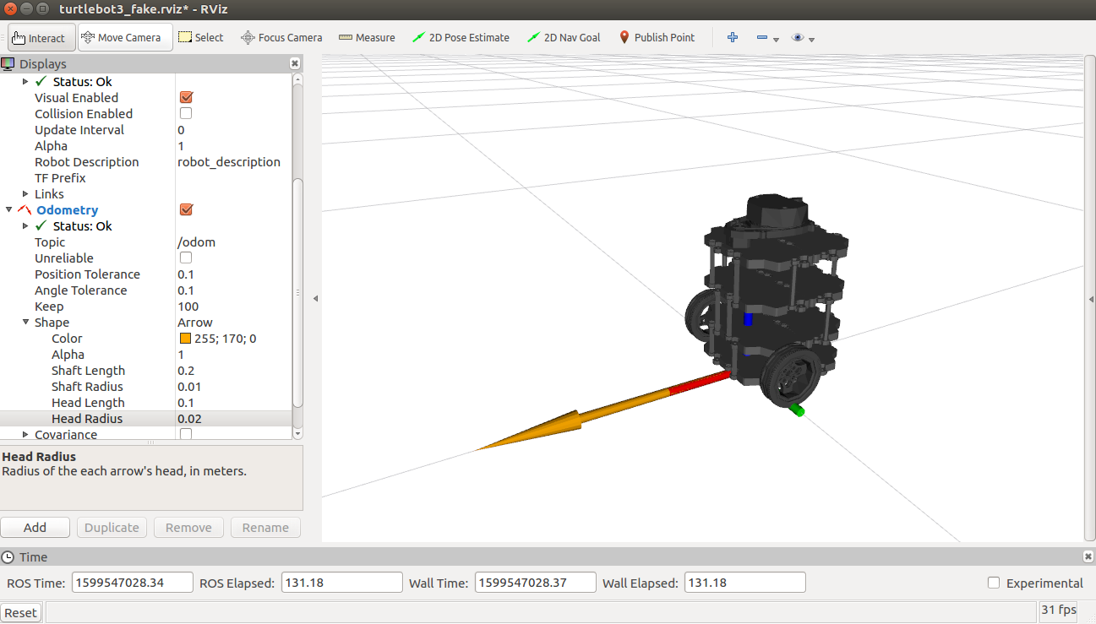Click the 31 fps status indicator

pyautogui.click(x=1059, y=610)
